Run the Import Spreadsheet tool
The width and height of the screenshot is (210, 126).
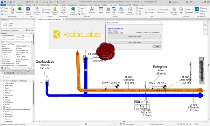click(73, 11)
